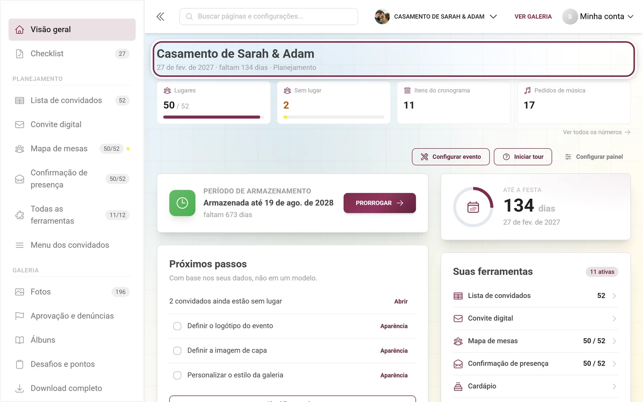The image size is (643, 402).
Task: Open Lista de convidados row chevron in tools
Action: [614, 296]
